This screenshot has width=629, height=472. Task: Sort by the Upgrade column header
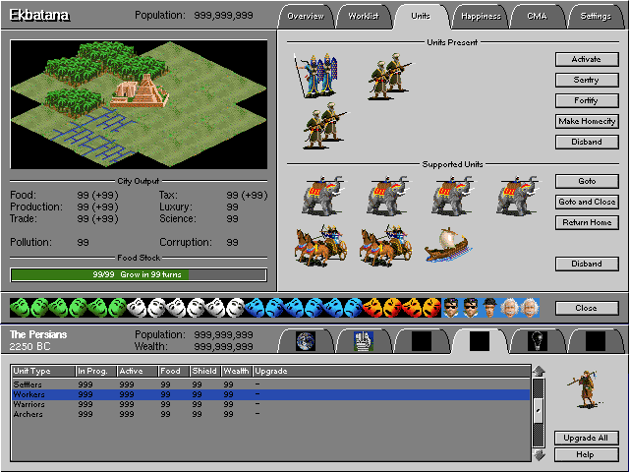coord(391,371)
